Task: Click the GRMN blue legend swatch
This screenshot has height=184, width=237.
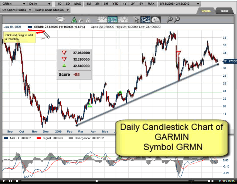Action: (x=30, y=27)
